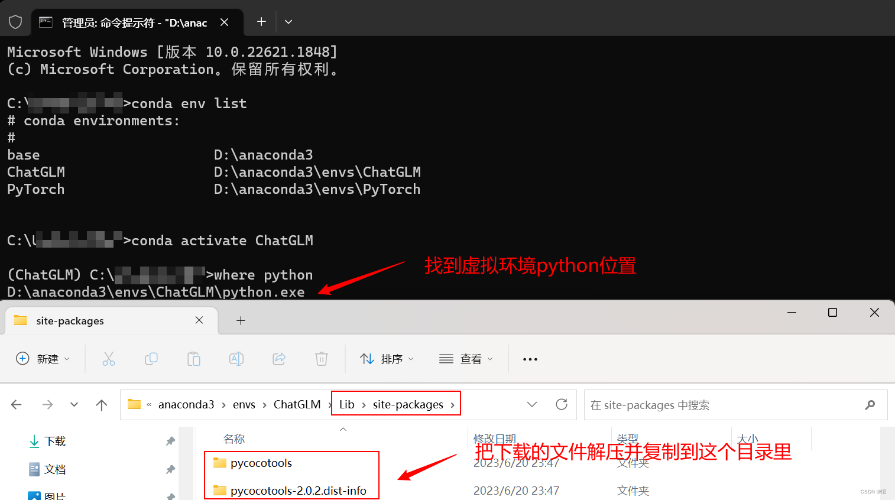Close the site-packages Explorer tab
The height and width of the screenshot is (500, 895).
point(199,320)
